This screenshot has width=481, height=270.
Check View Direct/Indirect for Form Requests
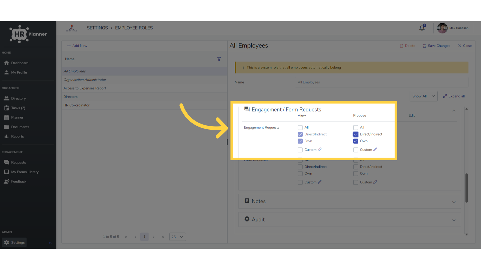point(300,167)
